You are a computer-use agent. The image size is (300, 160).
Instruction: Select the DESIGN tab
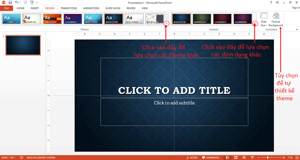click(x=50, y=8)
